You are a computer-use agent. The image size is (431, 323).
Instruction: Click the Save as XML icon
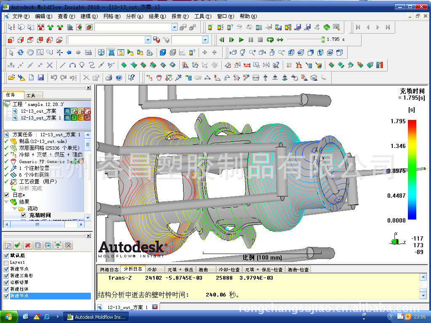[307, 27]
